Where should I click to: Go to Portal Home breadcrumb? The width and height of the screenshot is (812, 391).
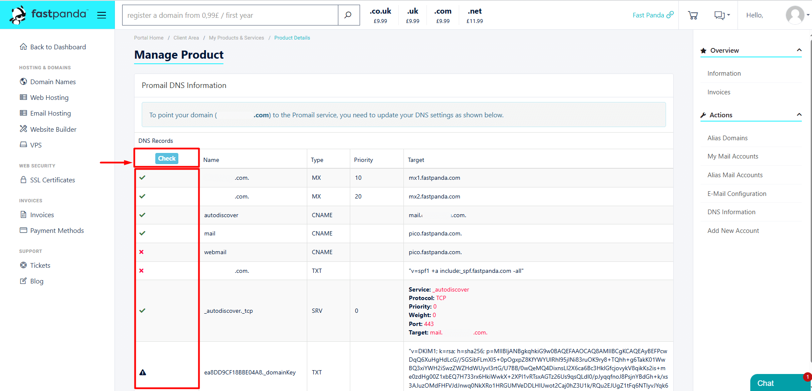(149, 38)
